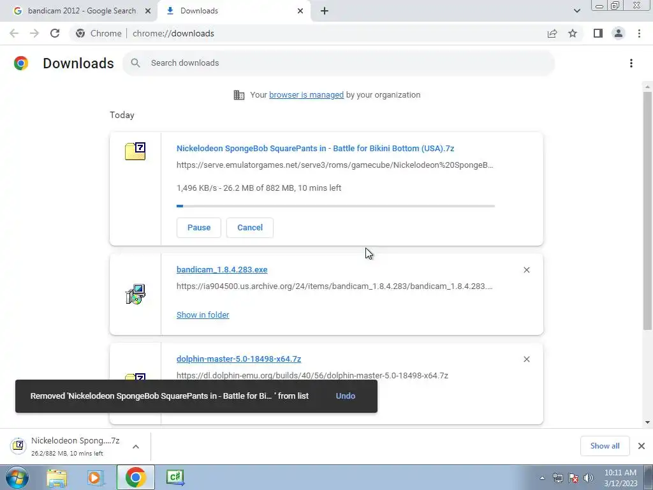Undo the removal in the toast notification
Screen dimensions: 653x490
(345, 396)
